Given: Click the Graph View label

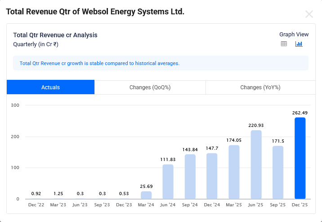Looking at the screenshot, I should coord(294,35).
